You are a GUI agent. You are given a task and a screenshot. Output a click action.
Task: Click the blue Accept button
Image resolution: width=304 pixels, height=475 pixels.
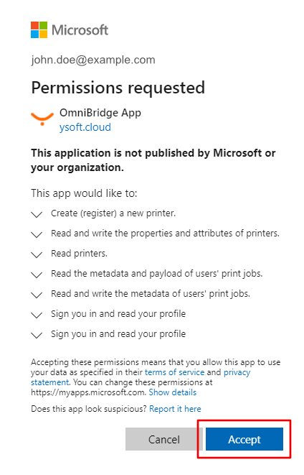point(244,439)
